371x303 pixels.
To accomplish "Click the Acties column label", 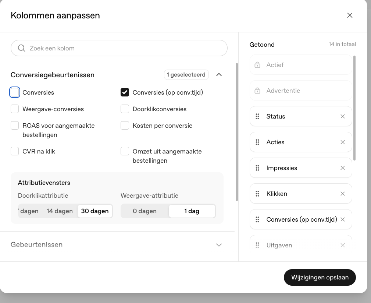I will (275, 142).
